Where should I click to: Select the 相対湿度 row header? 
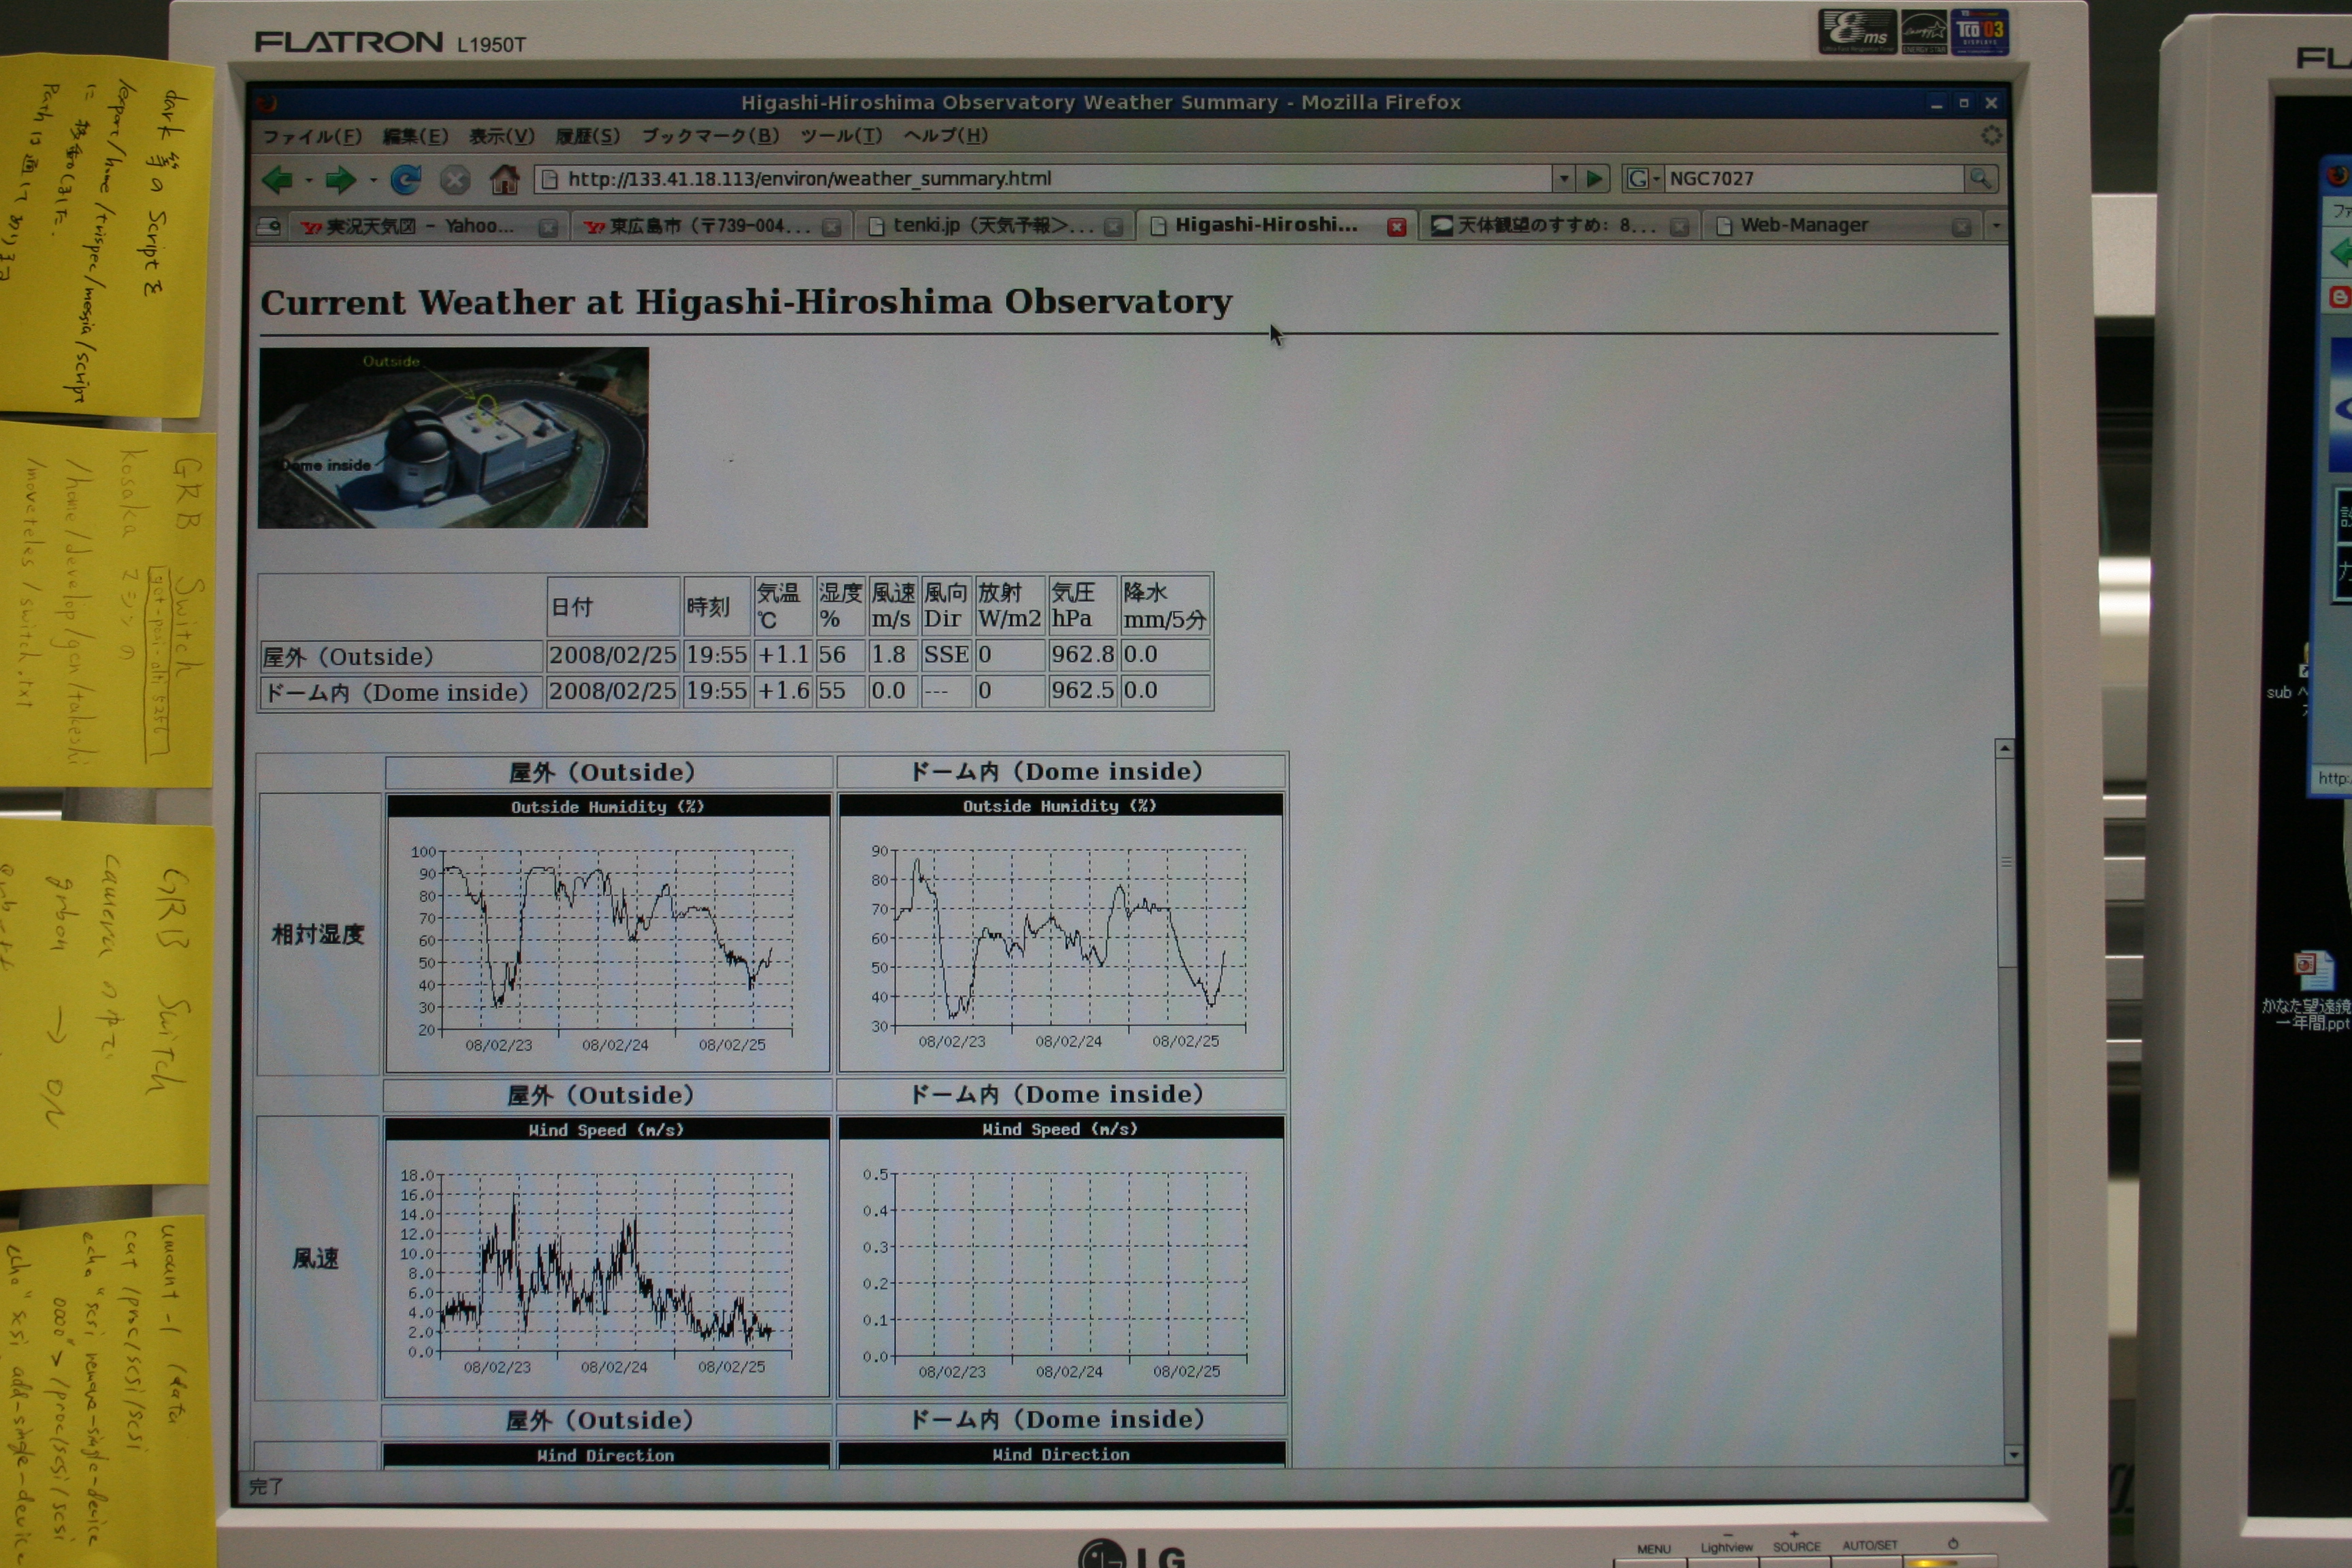point(318,934)
